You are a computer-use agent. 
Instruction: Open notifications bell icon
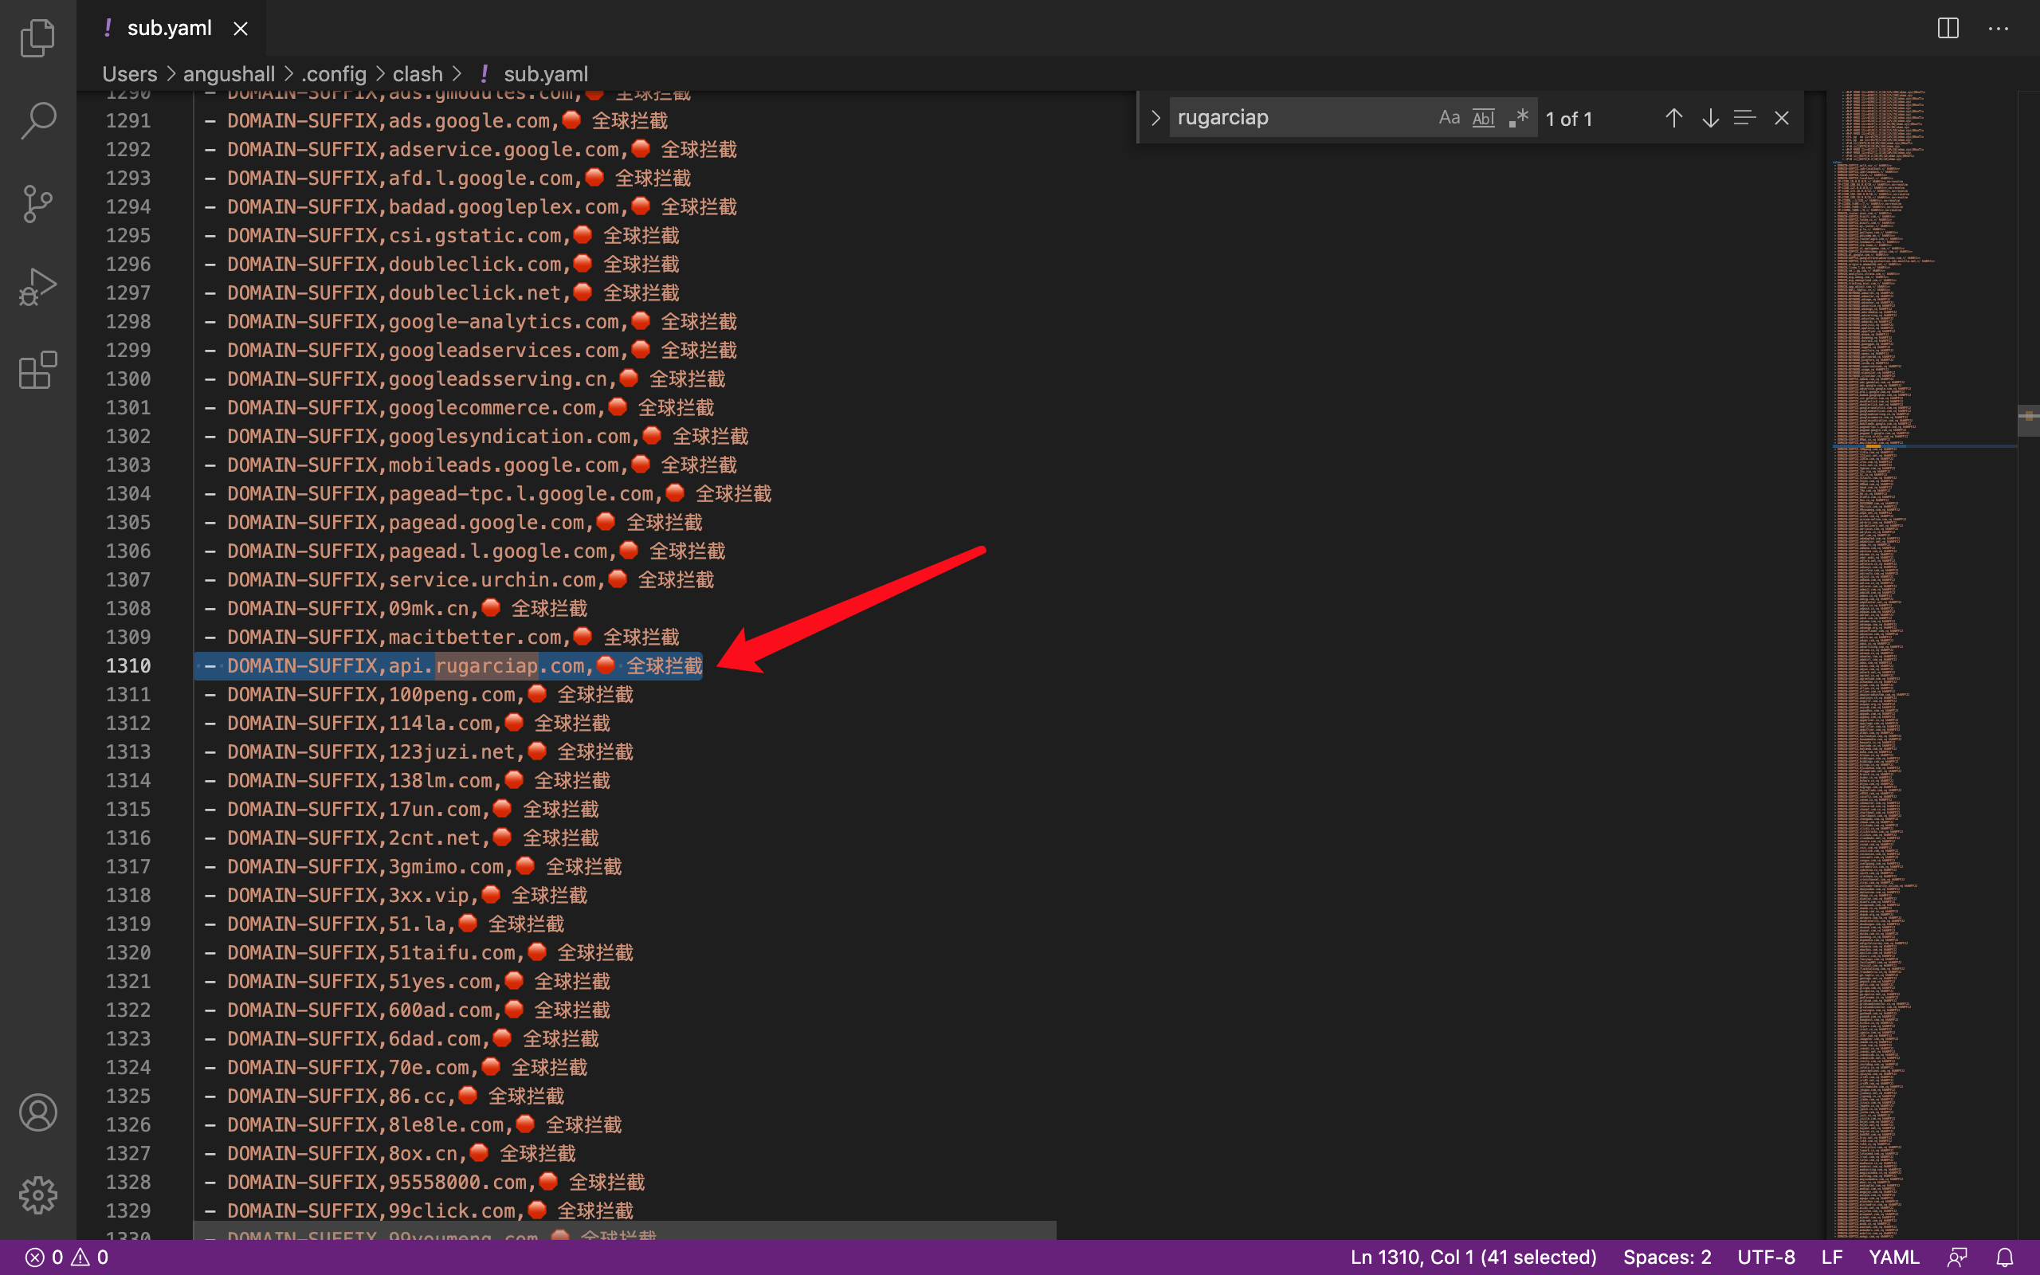tap(2005, 1257)
